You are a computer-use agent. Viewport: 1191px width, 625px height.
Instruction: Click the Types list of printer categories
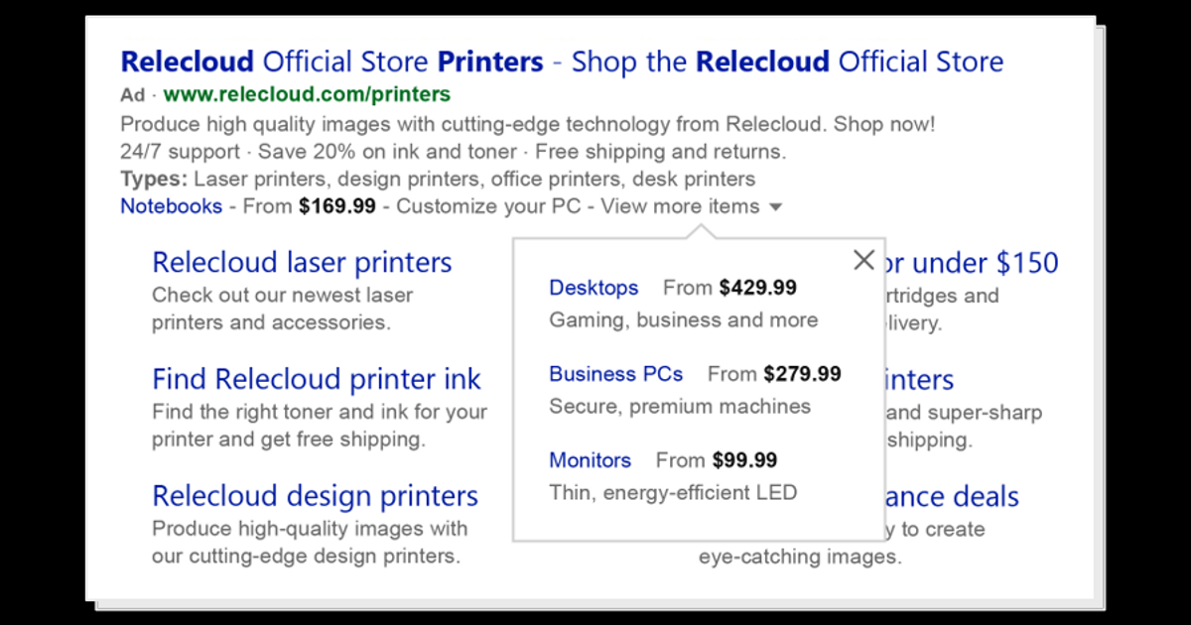click(x=437, y=179)
